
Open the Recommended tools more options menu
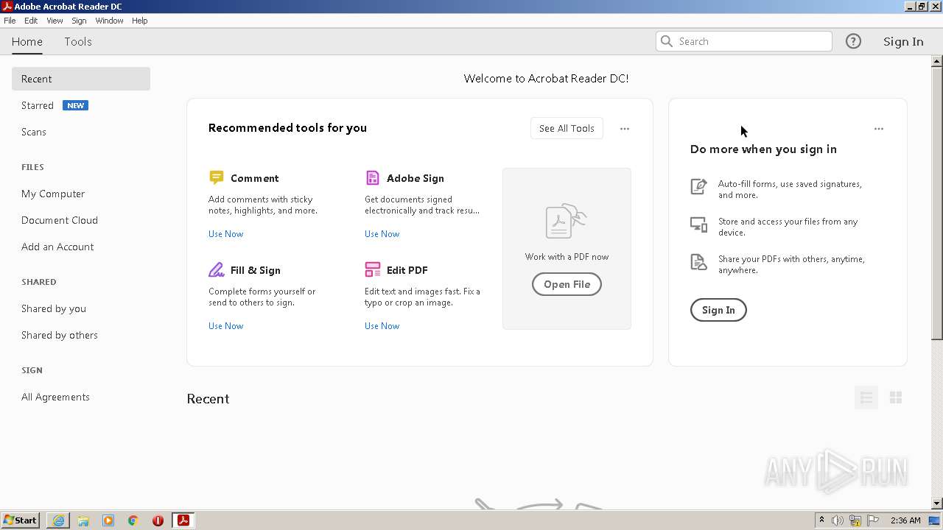coord(625,129)
